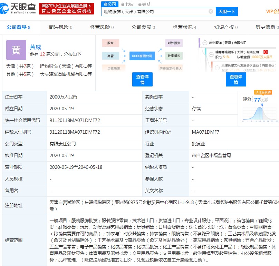This screenshot has width=279, height=266.
Task: Click the score distribution chart
Action: click(260, 113)
